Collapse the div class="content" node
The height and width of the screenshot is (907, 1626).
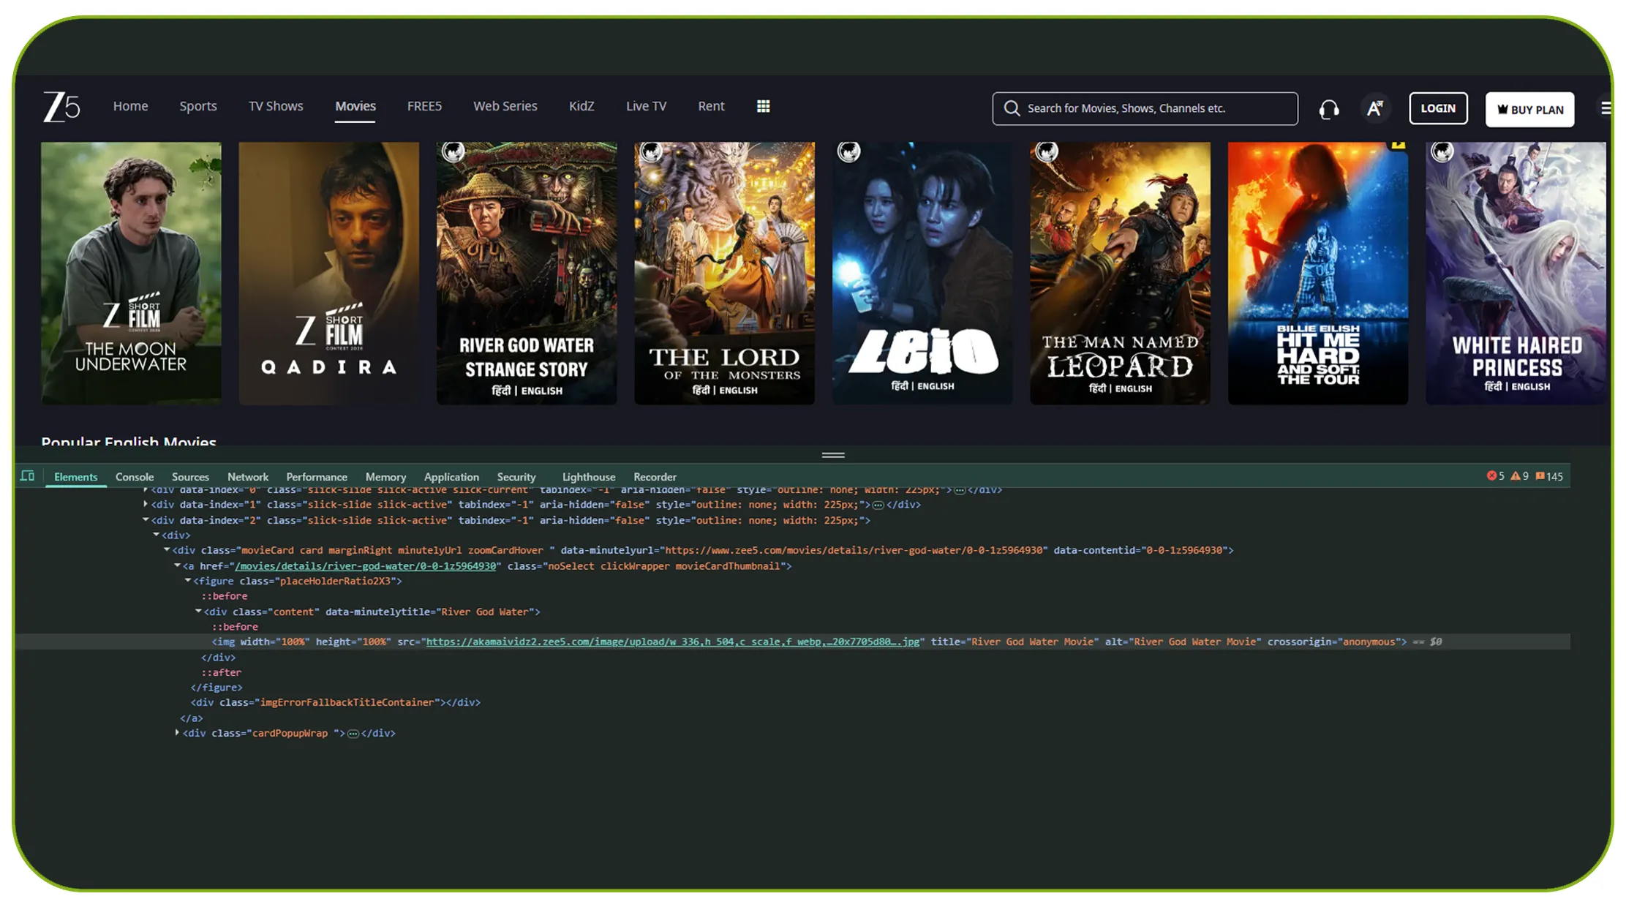198,611
